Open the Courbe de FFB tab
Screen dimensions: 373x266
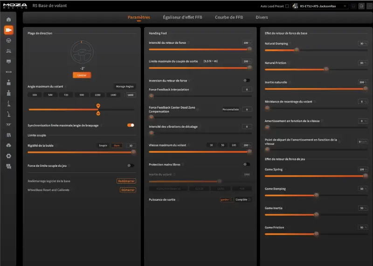point(228,17)
